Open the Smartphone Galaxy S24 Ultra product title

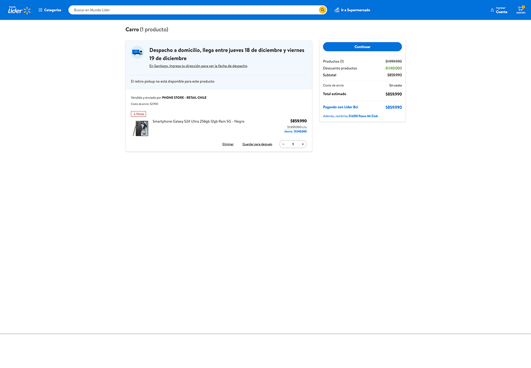(x=199, y=121)
